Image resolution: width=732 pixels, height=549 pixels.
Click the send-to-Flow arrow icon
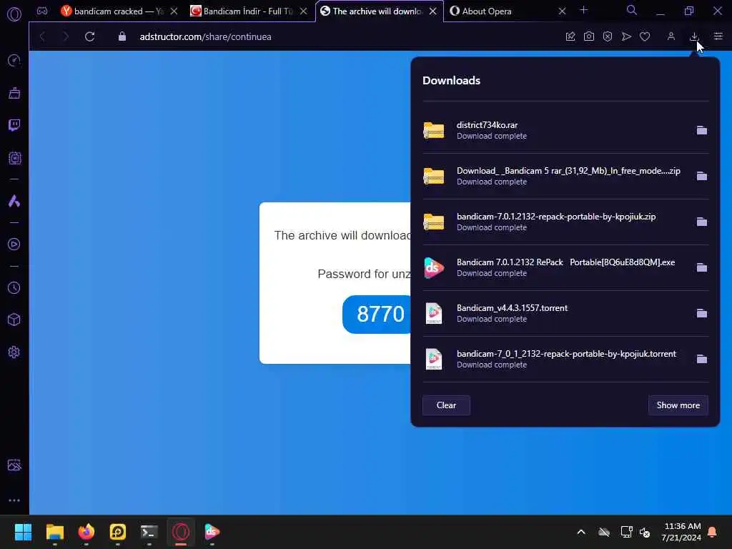pyautogui.click(x=626, y=36)
